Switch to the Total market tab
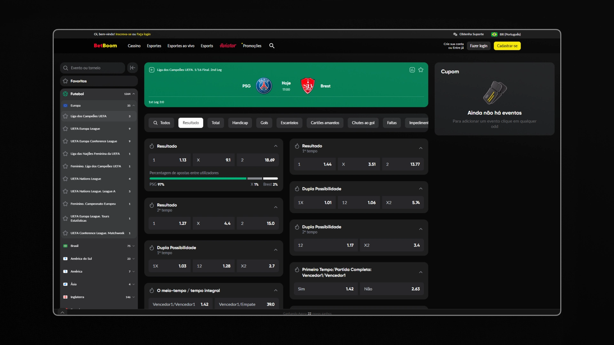The height and width of the screenshot is (345, 614). pyautogui.click(x=216, y=123)
